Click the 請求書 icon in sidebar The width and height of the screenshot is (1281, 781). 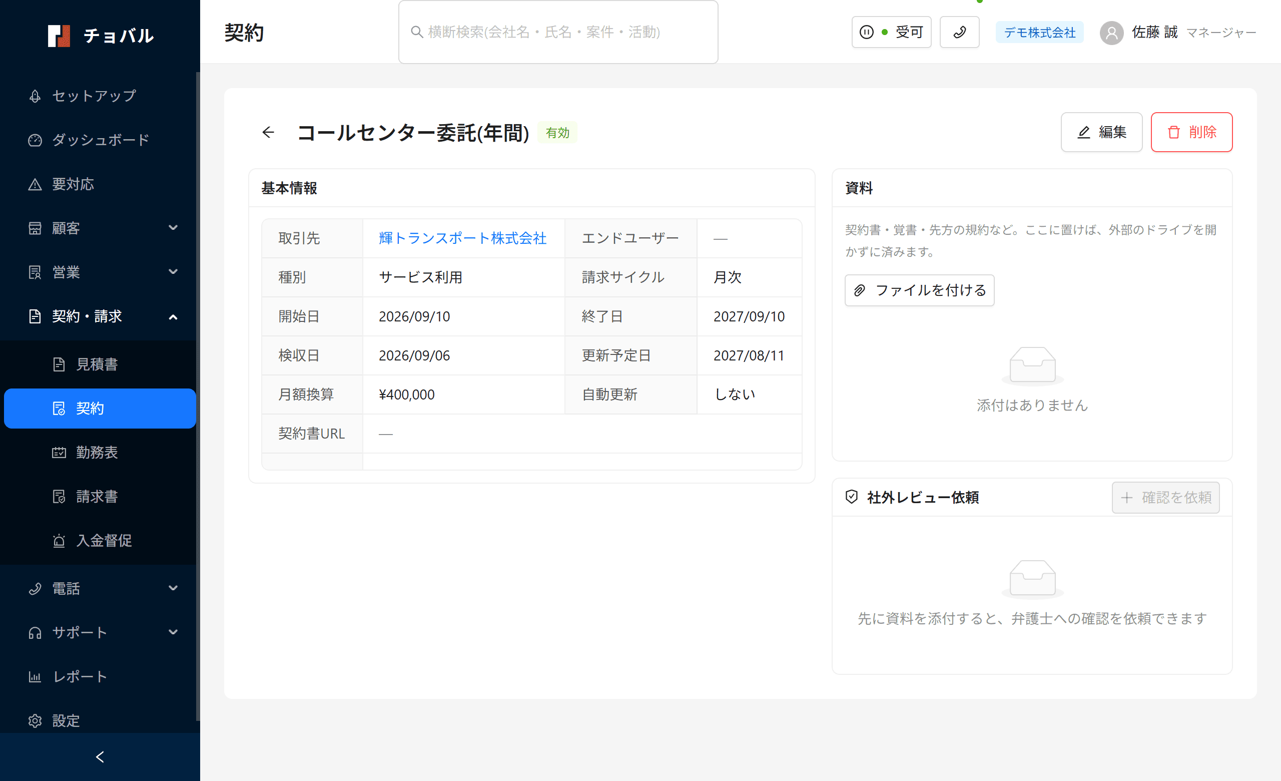coord(59,497)
